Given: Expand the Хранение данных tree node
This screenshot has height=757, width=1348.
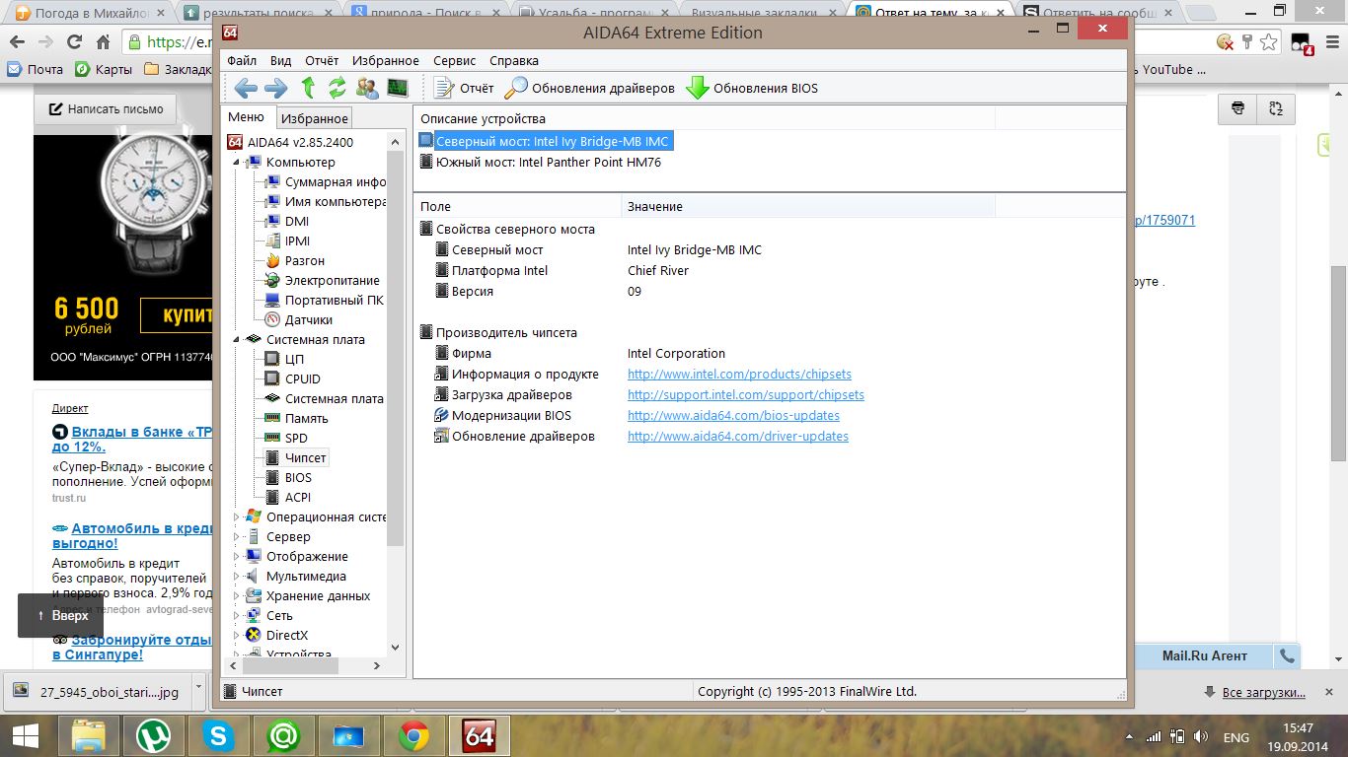Looking at the screenshot, I should [237, 596].
